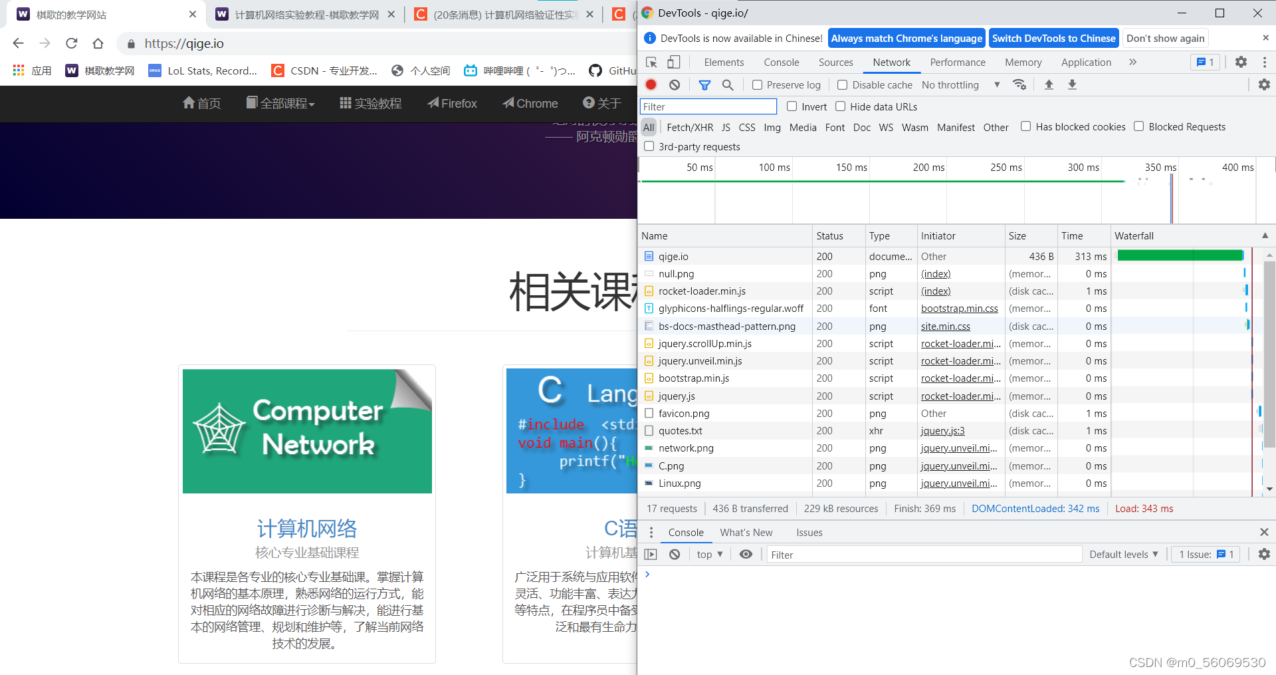Open network search with magnifier icon
1276x675 pixels.
tap(728, 84)
